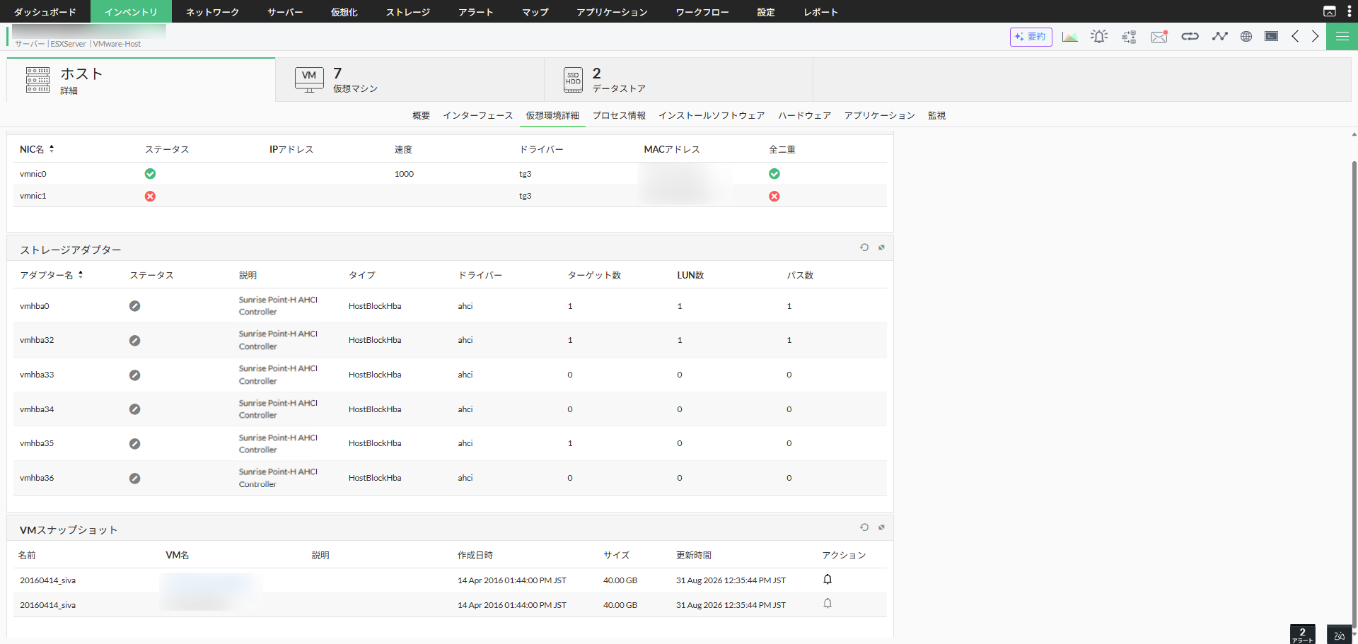The image size is (1358, 644).
Task: Refresh the VMスナップショット panel
Action: [x=864, y=527]
